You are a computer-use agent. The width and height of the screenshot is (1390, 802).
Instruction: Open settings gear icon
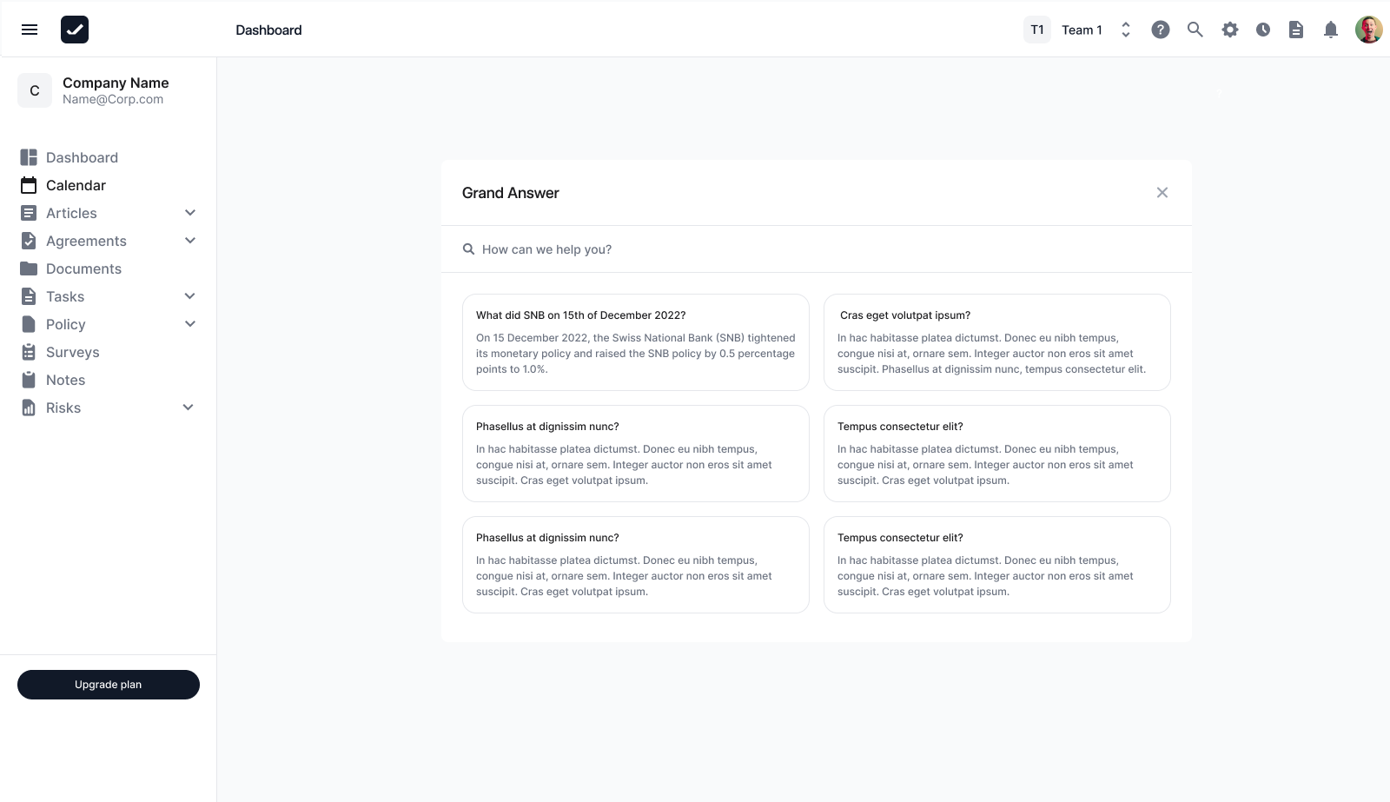coord(1230,30)
